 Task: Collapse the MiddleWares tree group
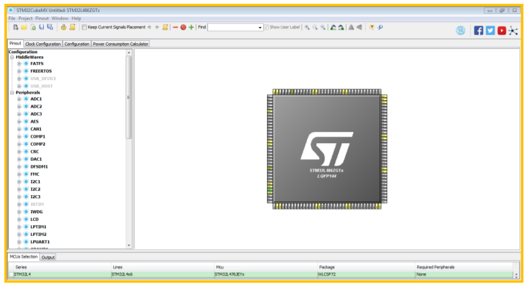point(12,57)
